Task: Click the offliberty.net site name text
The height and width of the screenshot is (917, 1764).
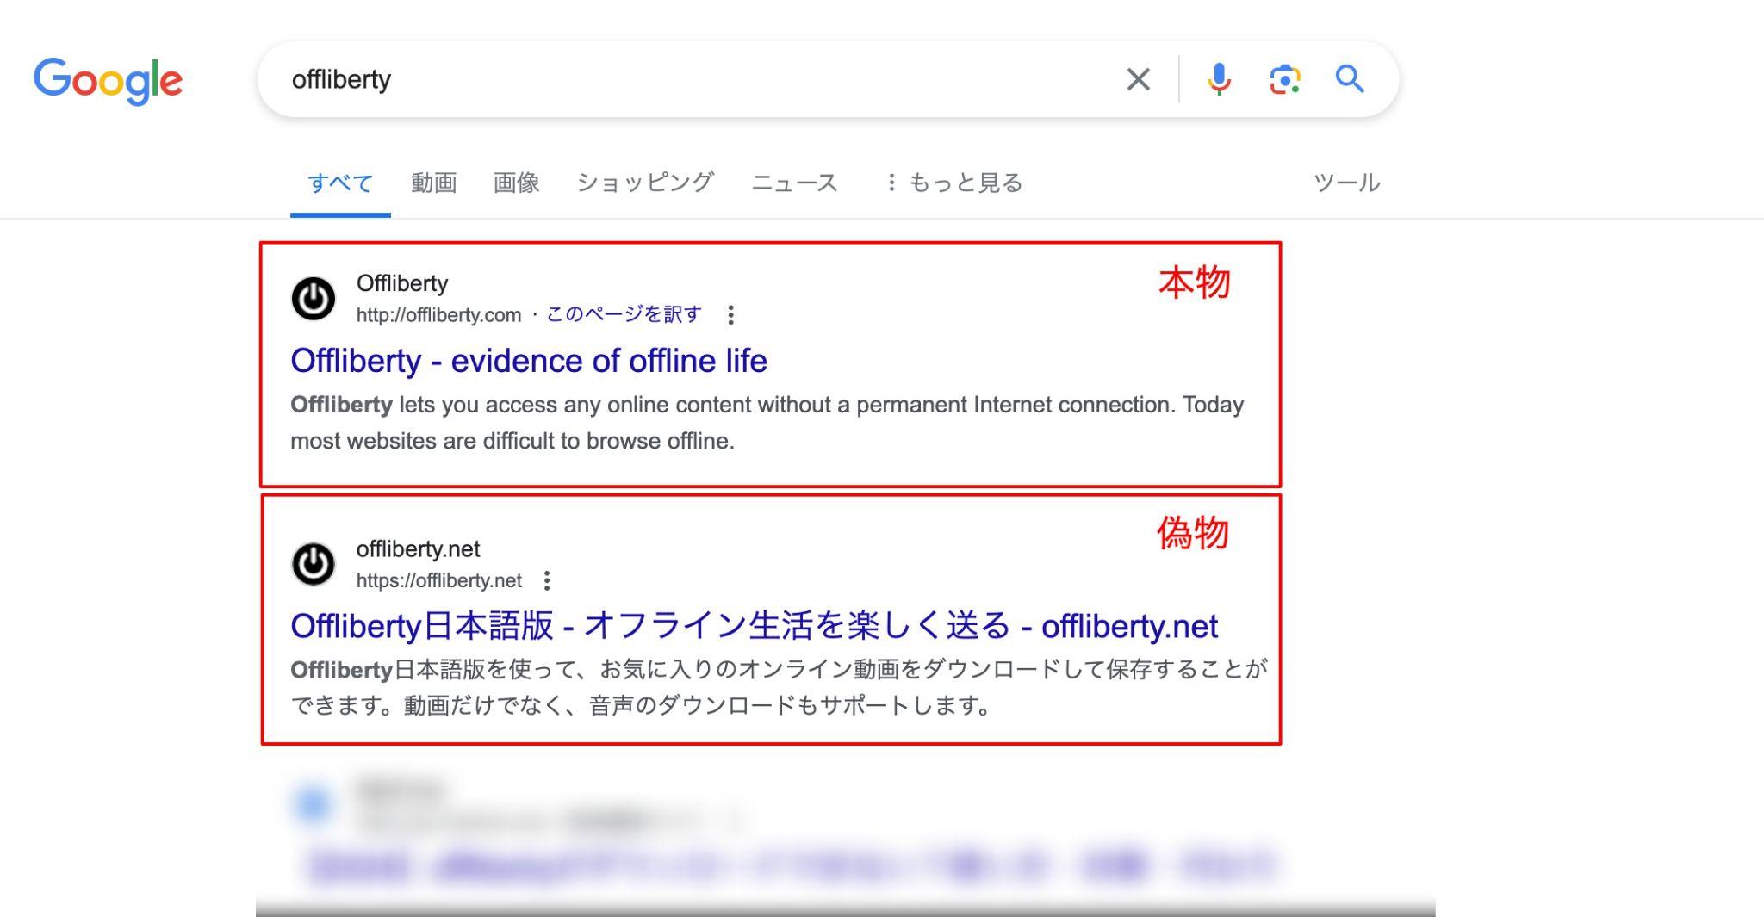Action: pyautogui.click(x=418, y=548)
